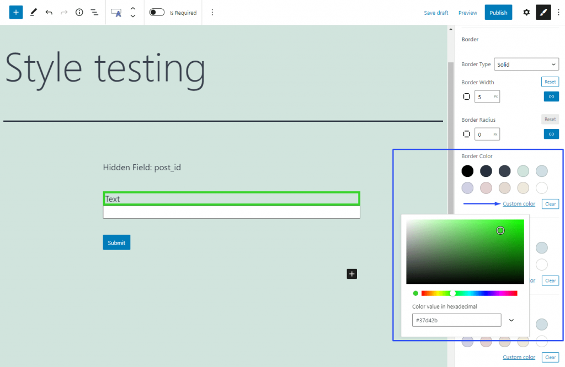The width and height of the screenshot is (565, 367).
Task: Click the hue slider handle
Action: pos(452,293)
